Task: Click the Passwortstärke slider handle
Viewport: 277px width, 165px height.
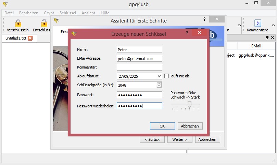Action: (x=189, y=104)
